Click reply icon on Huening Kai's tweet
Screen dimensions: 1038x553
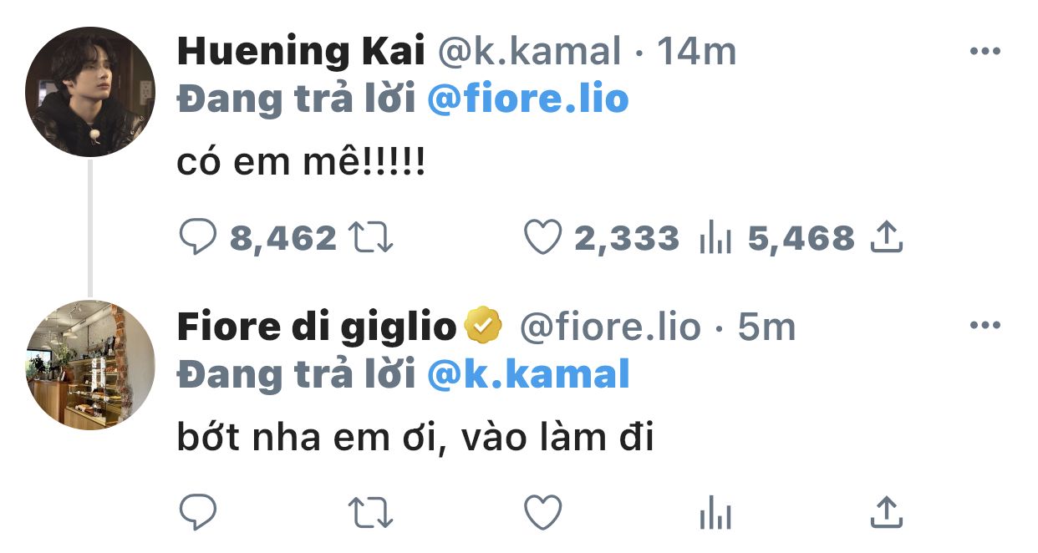pyautogui.click(x=199, y=238)
